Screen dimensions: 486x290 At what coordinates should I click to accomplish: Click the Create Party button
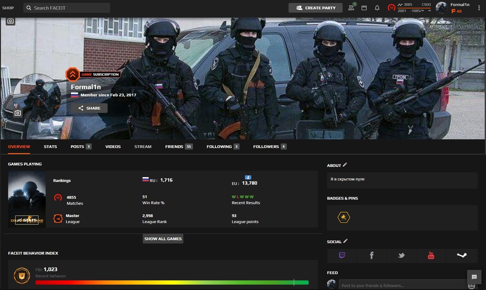pyautogui.click(x=316, y=8)
